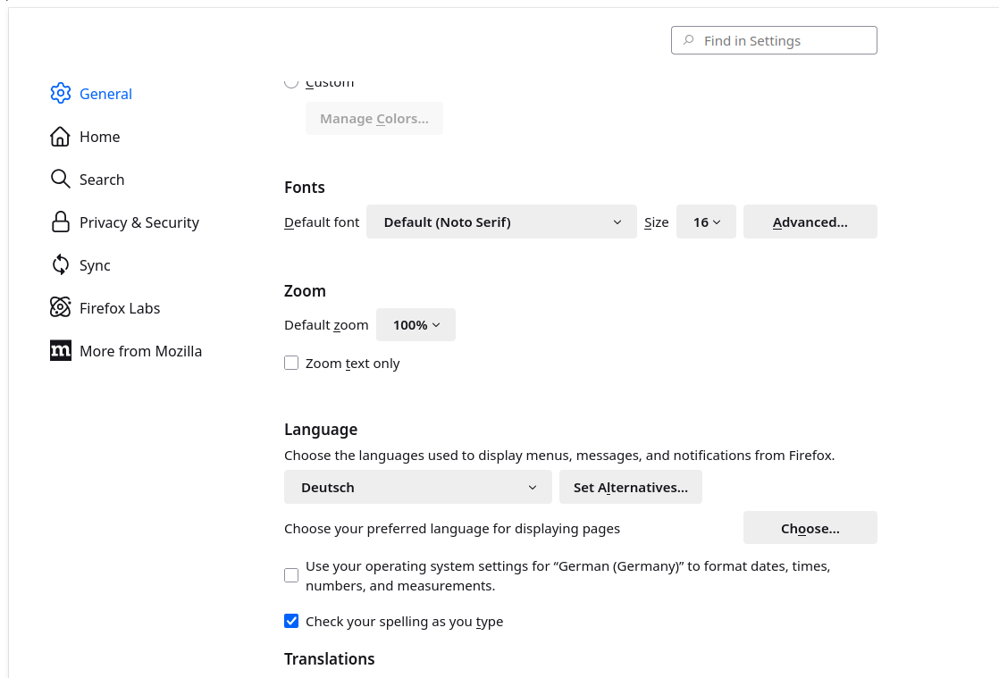This screenshot has height=678, width=999.
Task: Select the Custom colors radio button
Action: coord(291,82)
